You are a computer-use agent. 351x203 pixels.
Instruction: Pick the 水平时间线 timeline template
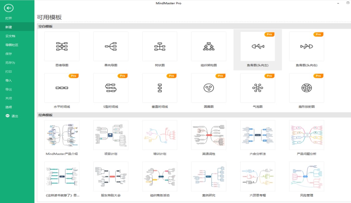pos(62,88)
